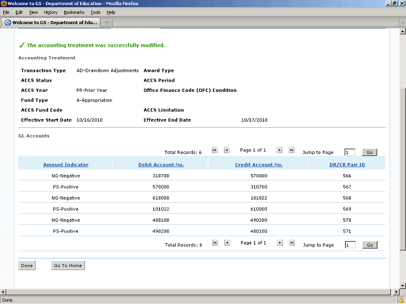Image resolution: width=406 pixels, height=304 pixels.
Task: Sort by Debit Account No. column
Action: coord(160,165)
